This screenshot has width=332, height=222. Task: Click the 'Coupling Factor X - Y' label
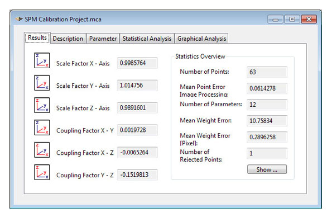click(x=85, y=130)
